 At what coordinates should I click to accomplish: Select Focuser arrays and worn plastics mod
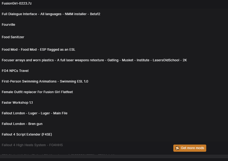[114, 60]
